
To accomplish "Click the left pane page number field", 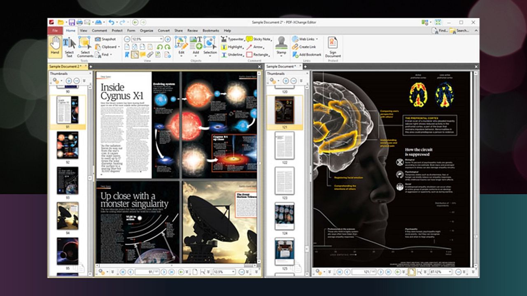I will pos(147,272).
